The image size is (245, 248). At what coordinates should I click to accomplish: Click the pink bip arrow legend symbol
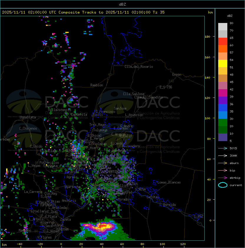(x=223, y=170)
